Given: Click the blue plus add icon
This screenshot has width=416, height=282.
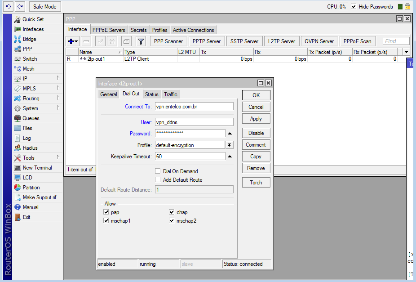Looking at the screenshot, I should pyautogui.click(x=71, y=41).
